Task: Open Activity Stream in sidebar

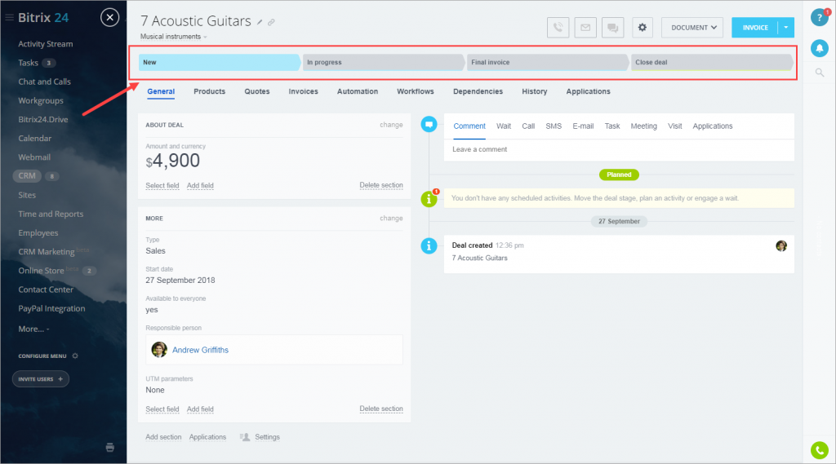Action: coord(46,44)
